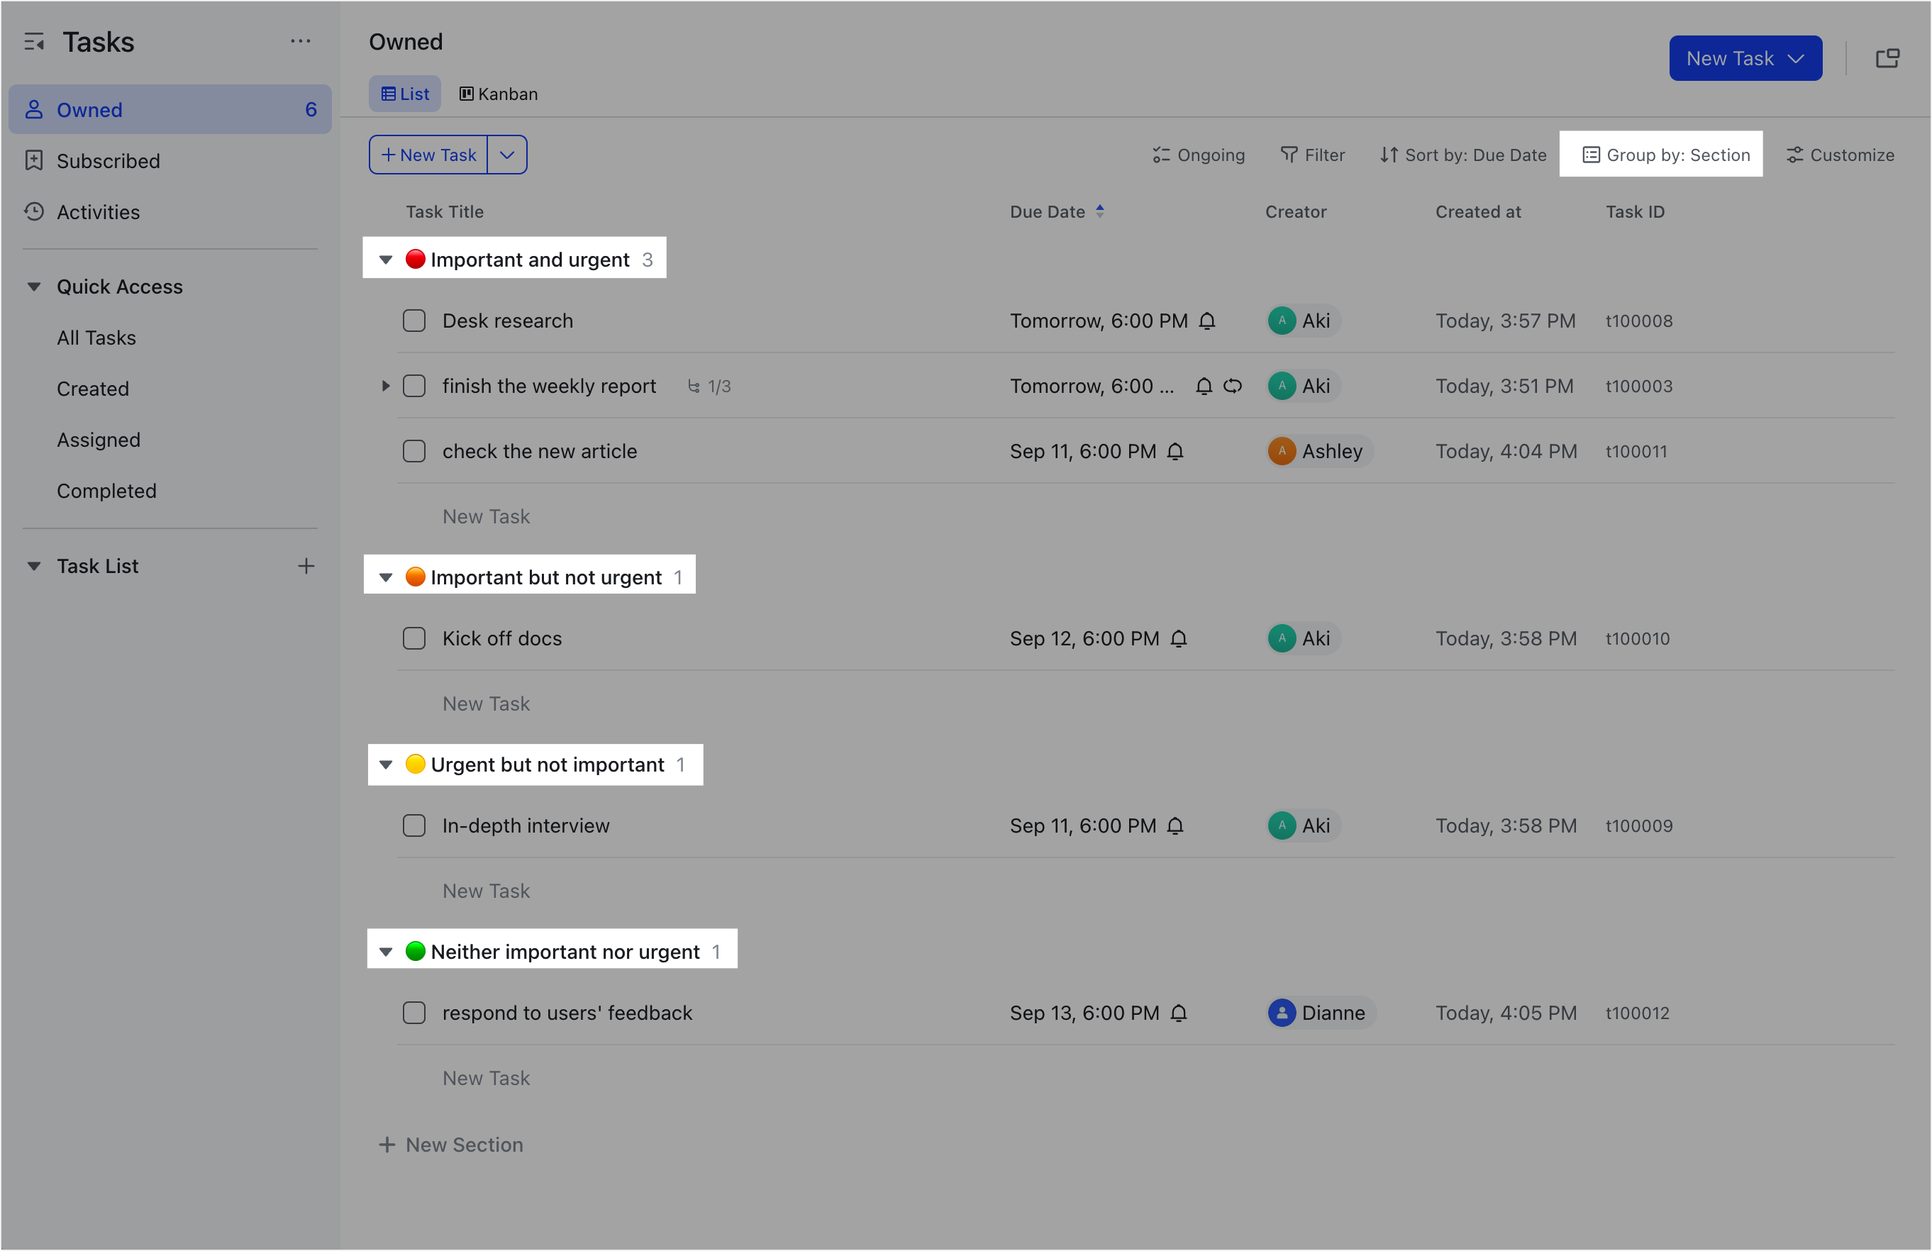Complete the In-depth interview task
1932x1251 pixels.
414,825
